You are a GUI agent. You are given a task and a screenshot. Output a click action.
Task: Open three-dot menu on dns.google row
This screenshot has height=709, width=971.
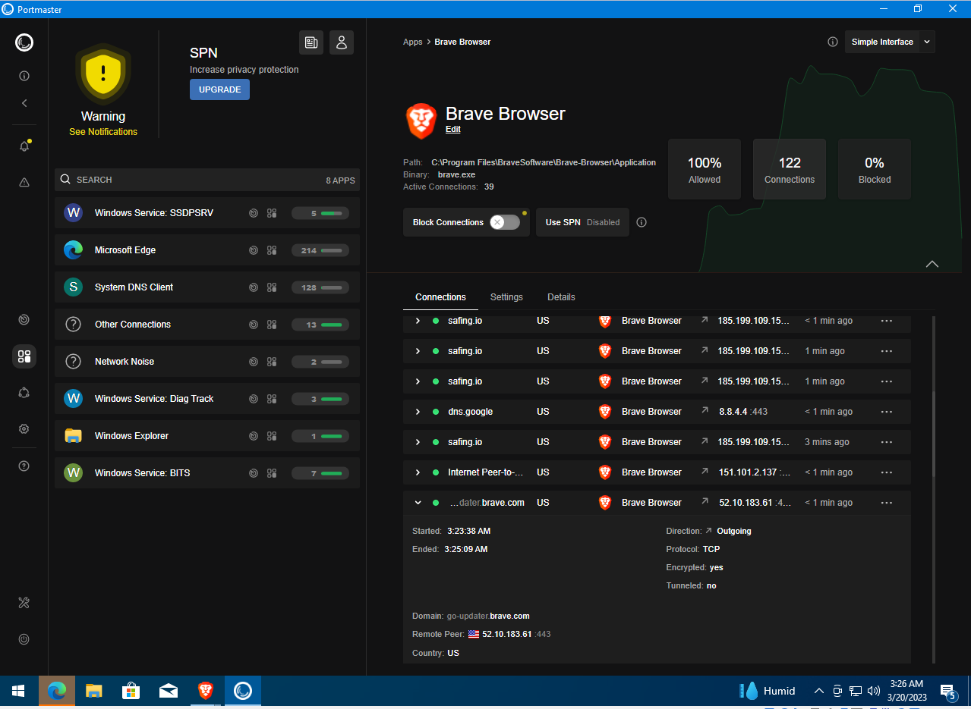pyautogui.click(x=887, y=412)
